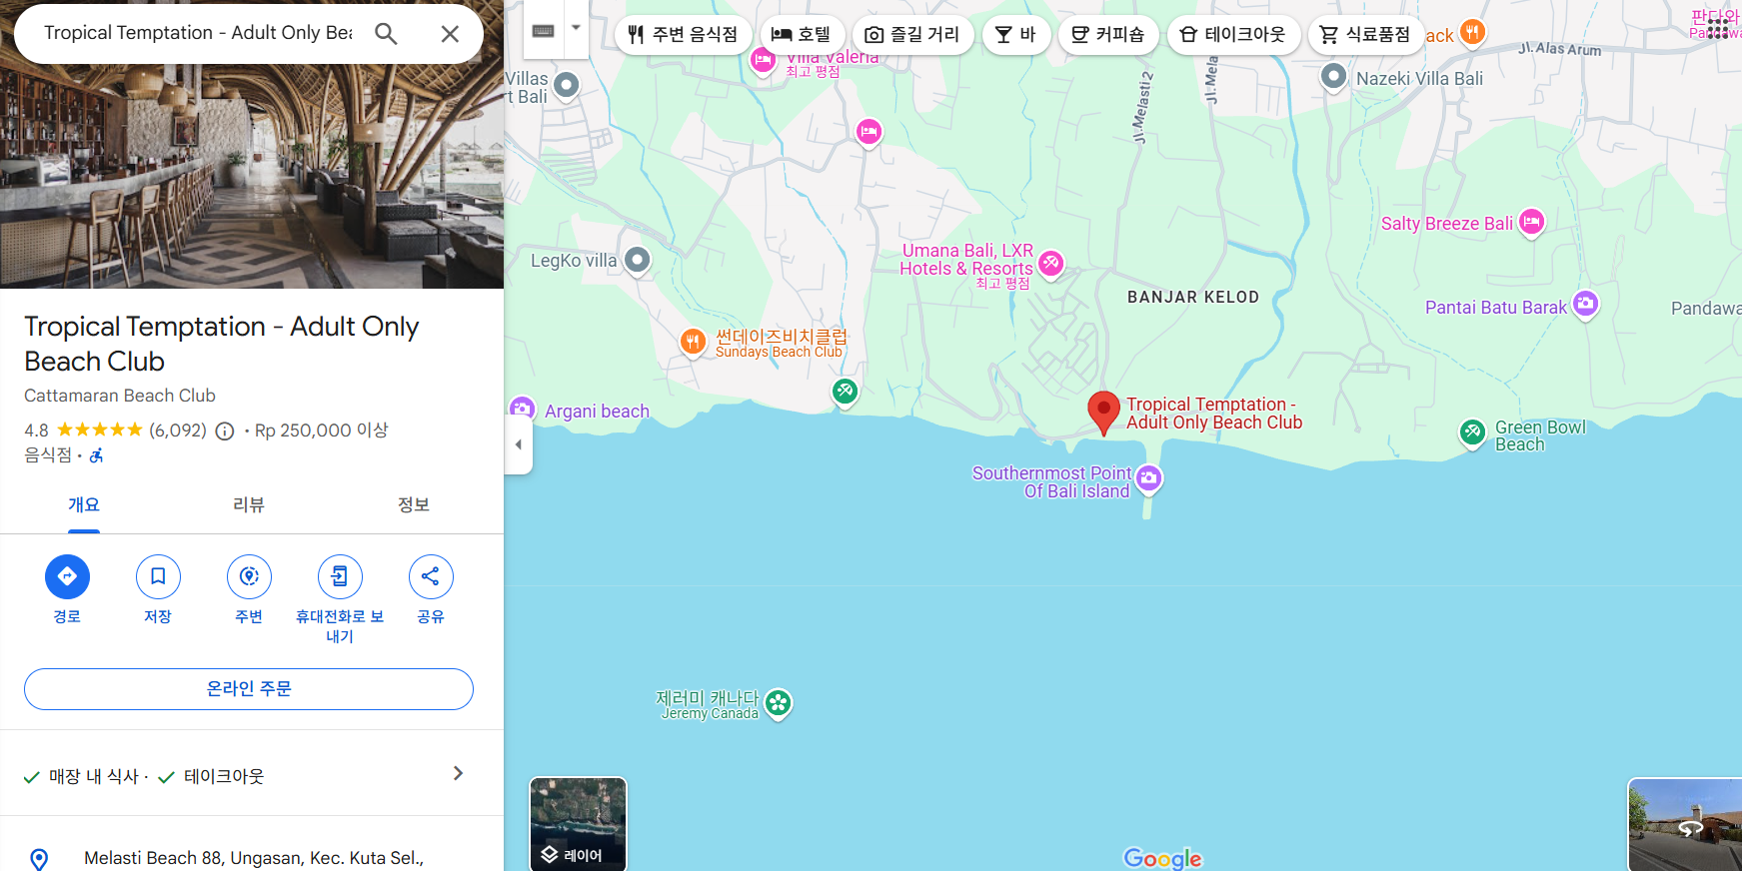Click the green beach marker below Sundays Beach Club

[846, 392]
